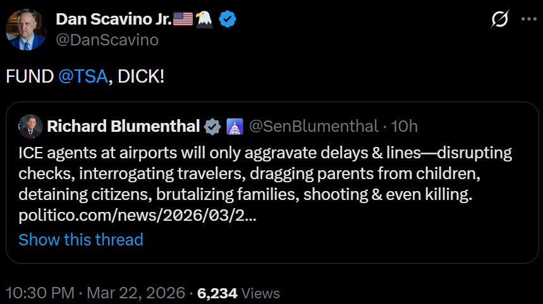Open the politico.com news link
Image resolution: width=543 pixels, height=304 pixels.
pyautogui.click(x=137, y=215)
